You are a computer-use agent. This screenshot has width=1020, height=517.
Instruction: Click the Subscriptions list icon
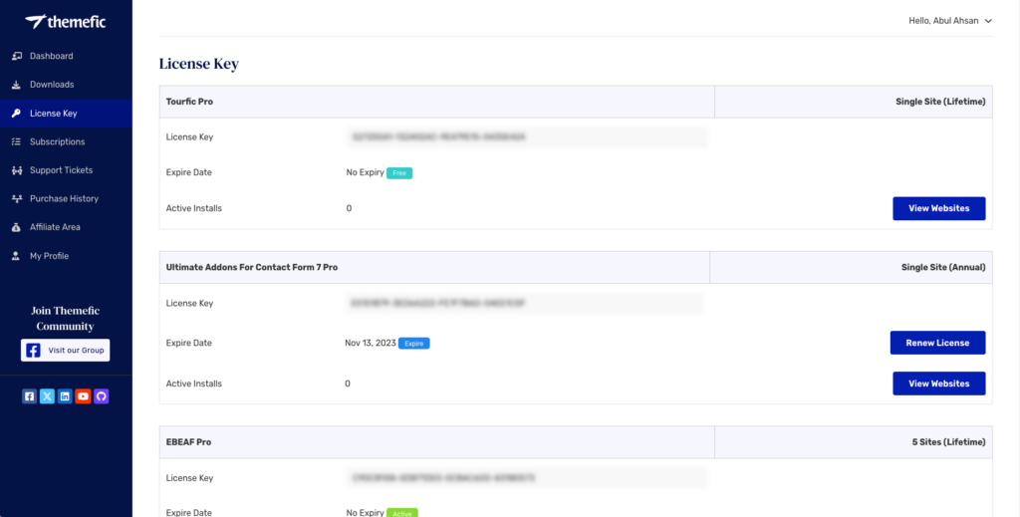pyautogui.click(x=17, y=141)
